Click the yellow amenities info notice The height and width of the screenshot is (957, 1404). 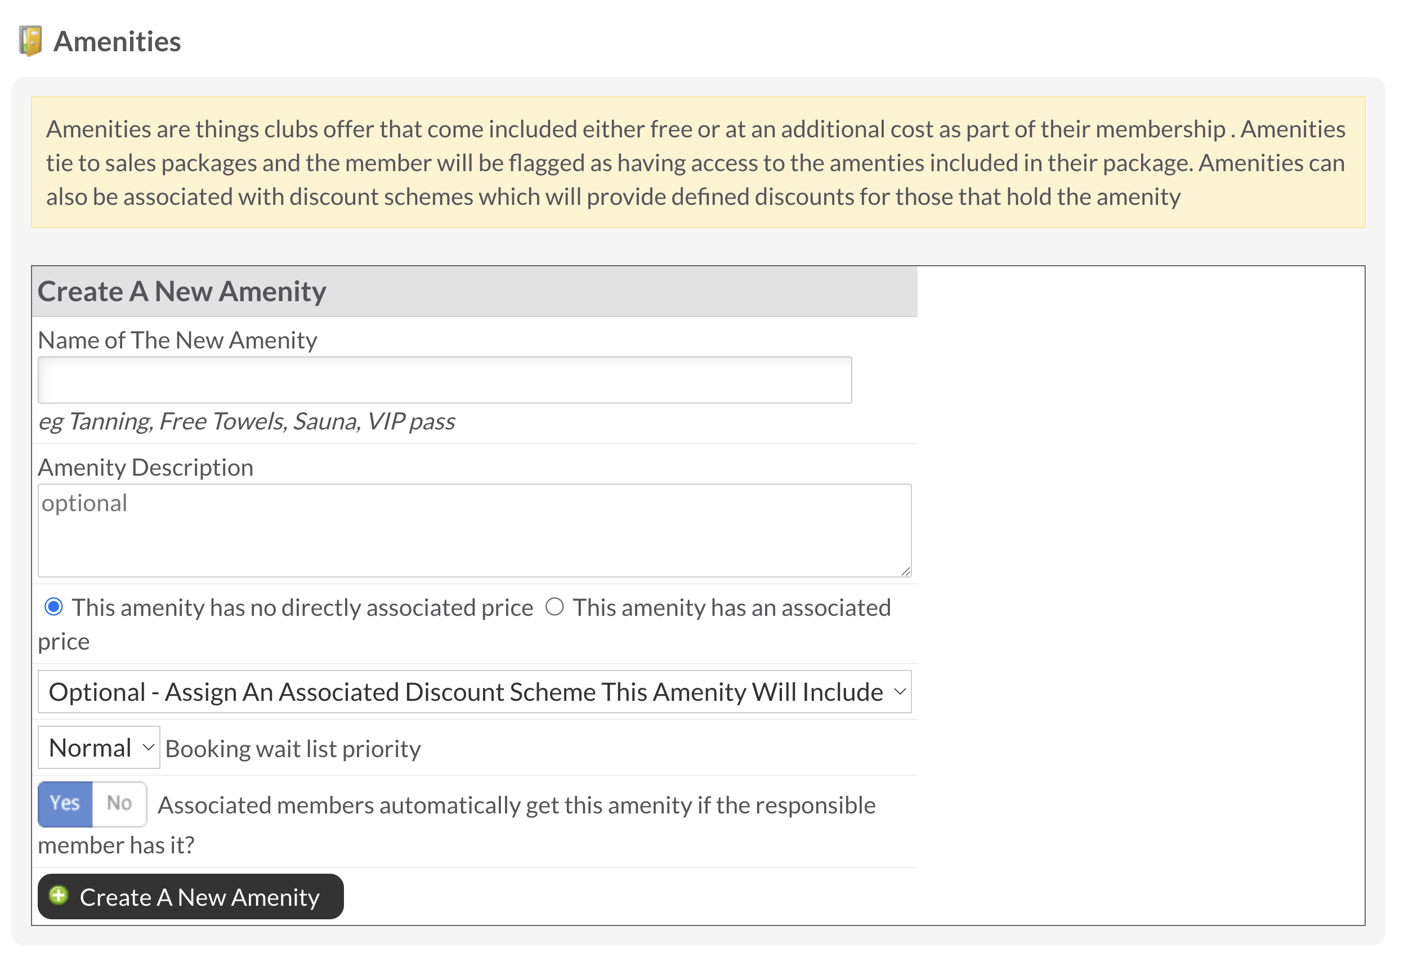pyautogui.click(x=699, y=163)
